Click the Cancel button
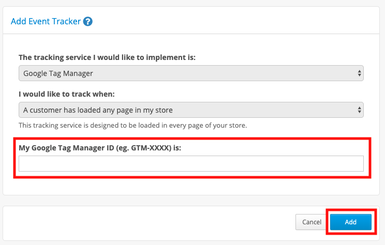The width and height of the screenshot is (385, 245). 312,222
